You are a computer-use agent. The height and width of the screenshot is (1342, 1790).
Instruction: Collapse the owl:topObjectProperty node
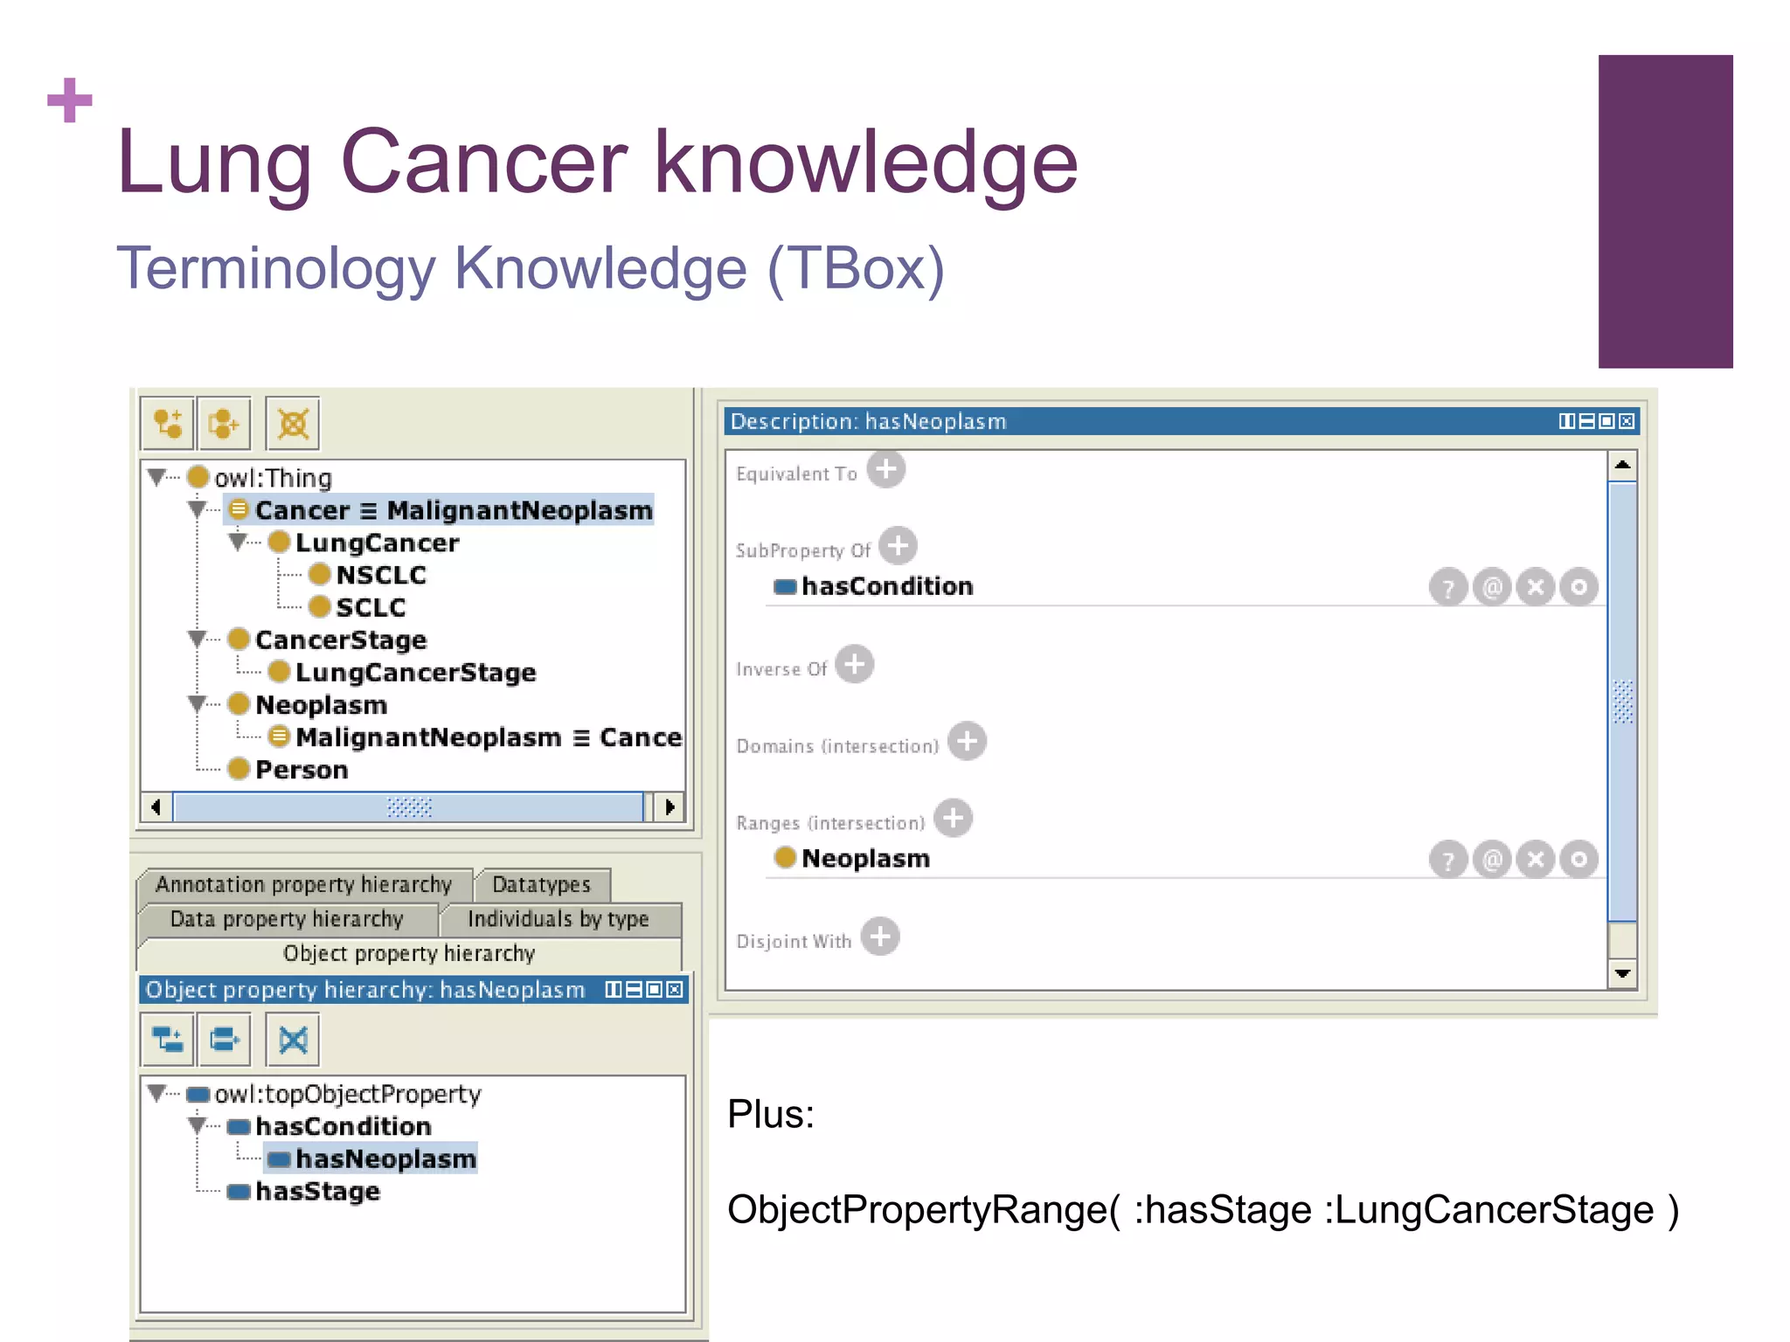[x=156, y=1093]
